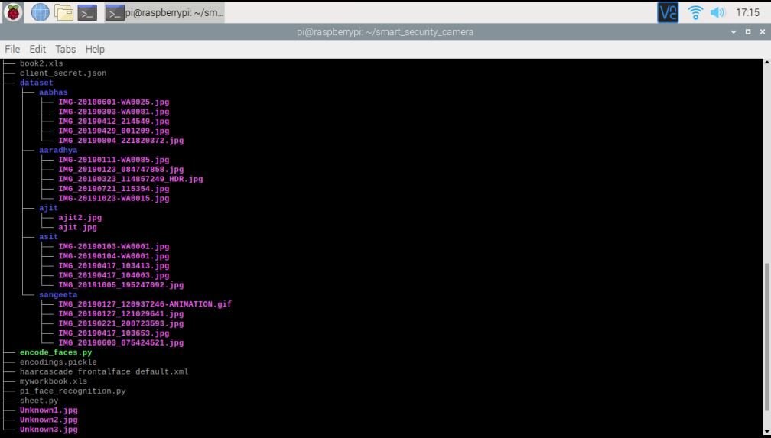Click IMG-20190111-WA0085.jpg file name
The height and width of the screenshot is (438, 771).
click(x=113, y=160)
